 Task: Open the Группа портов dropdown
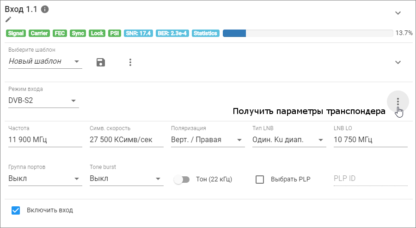point(45,179)
